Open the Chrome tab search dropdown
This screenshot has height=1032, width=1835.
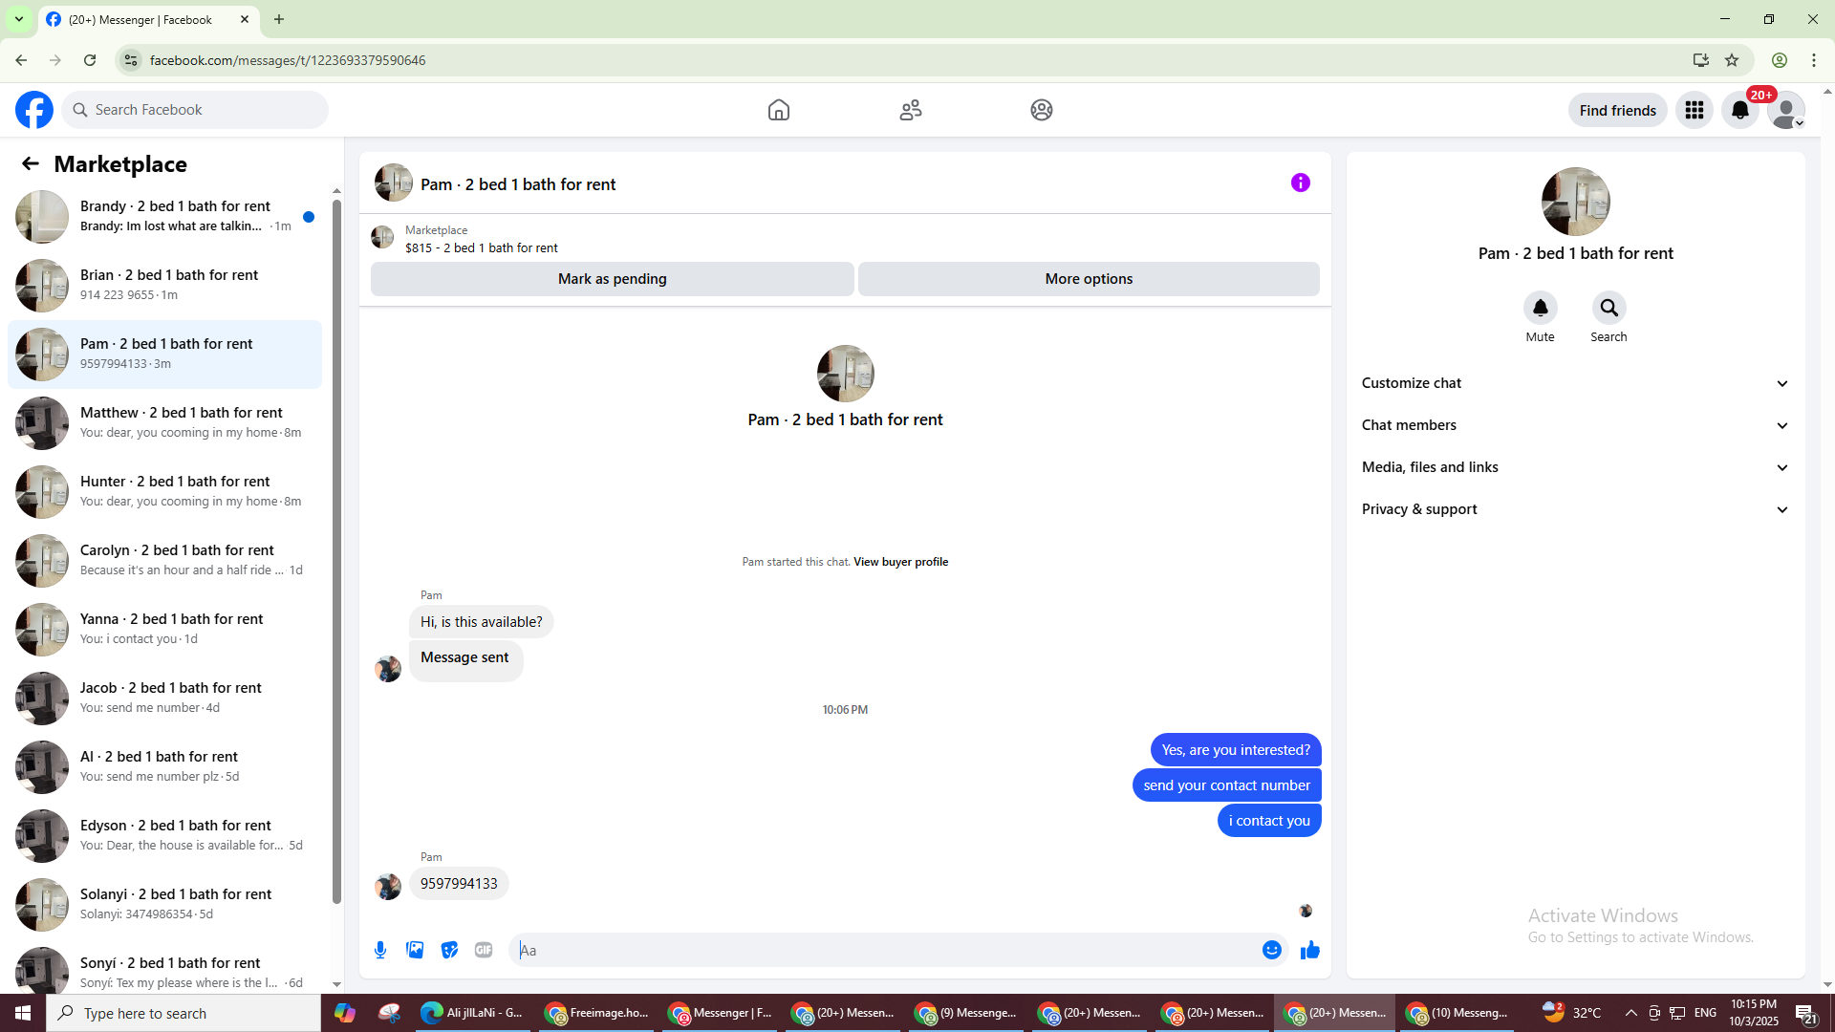click(x=19, y=19)
